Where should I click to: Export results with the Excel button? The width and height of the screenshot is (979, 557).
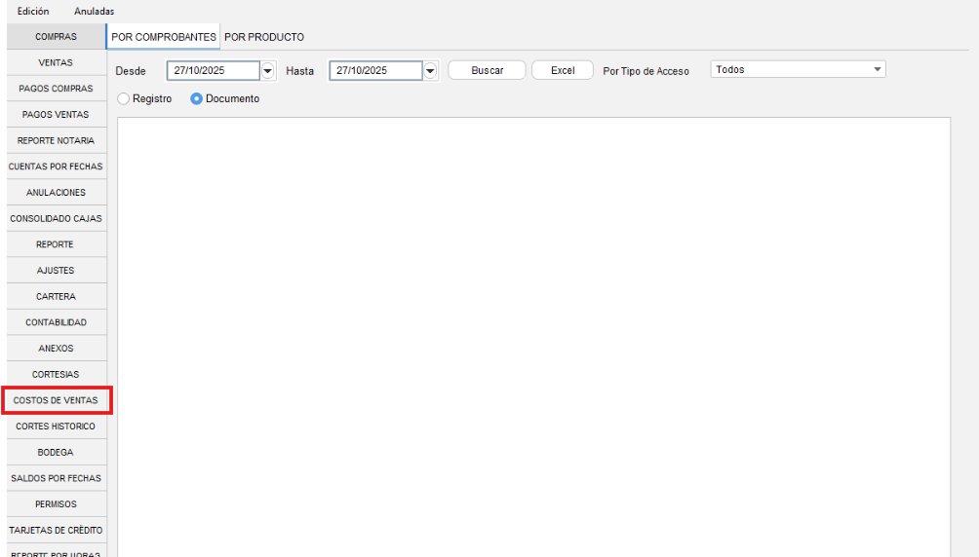click(x=563, y=70)
